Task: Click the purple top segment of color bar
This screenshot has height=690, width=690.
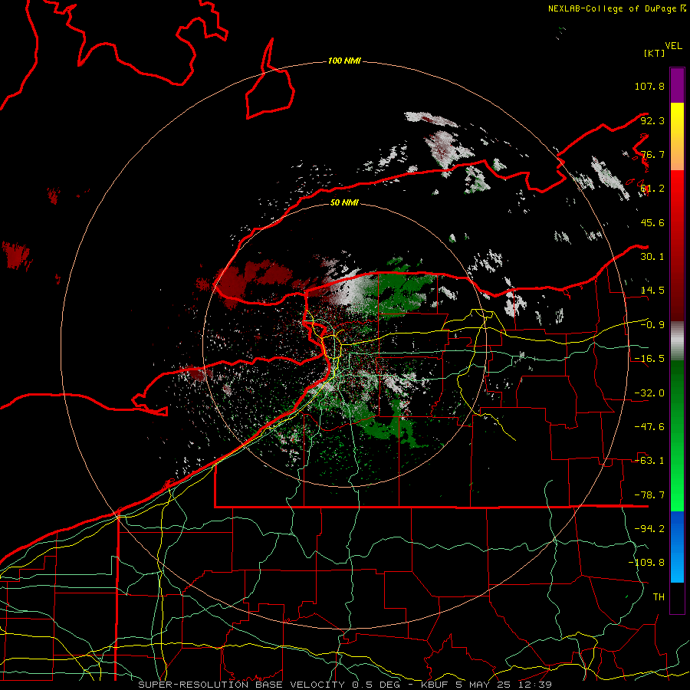Action: (677, 85)
